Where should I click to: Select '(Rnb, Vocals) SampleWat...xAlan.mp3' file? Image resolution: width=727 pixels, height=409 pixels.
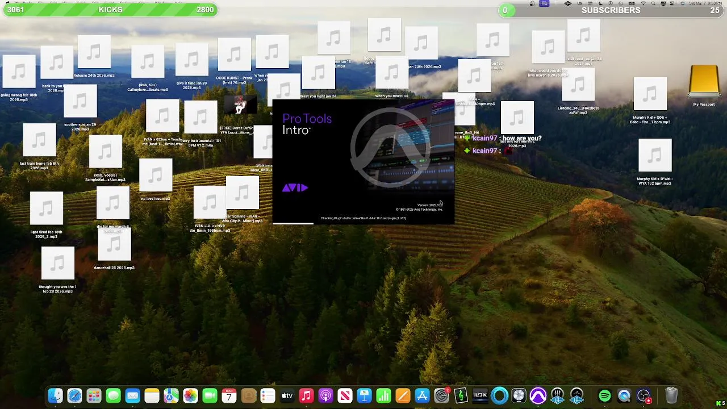tap(106, 152)
